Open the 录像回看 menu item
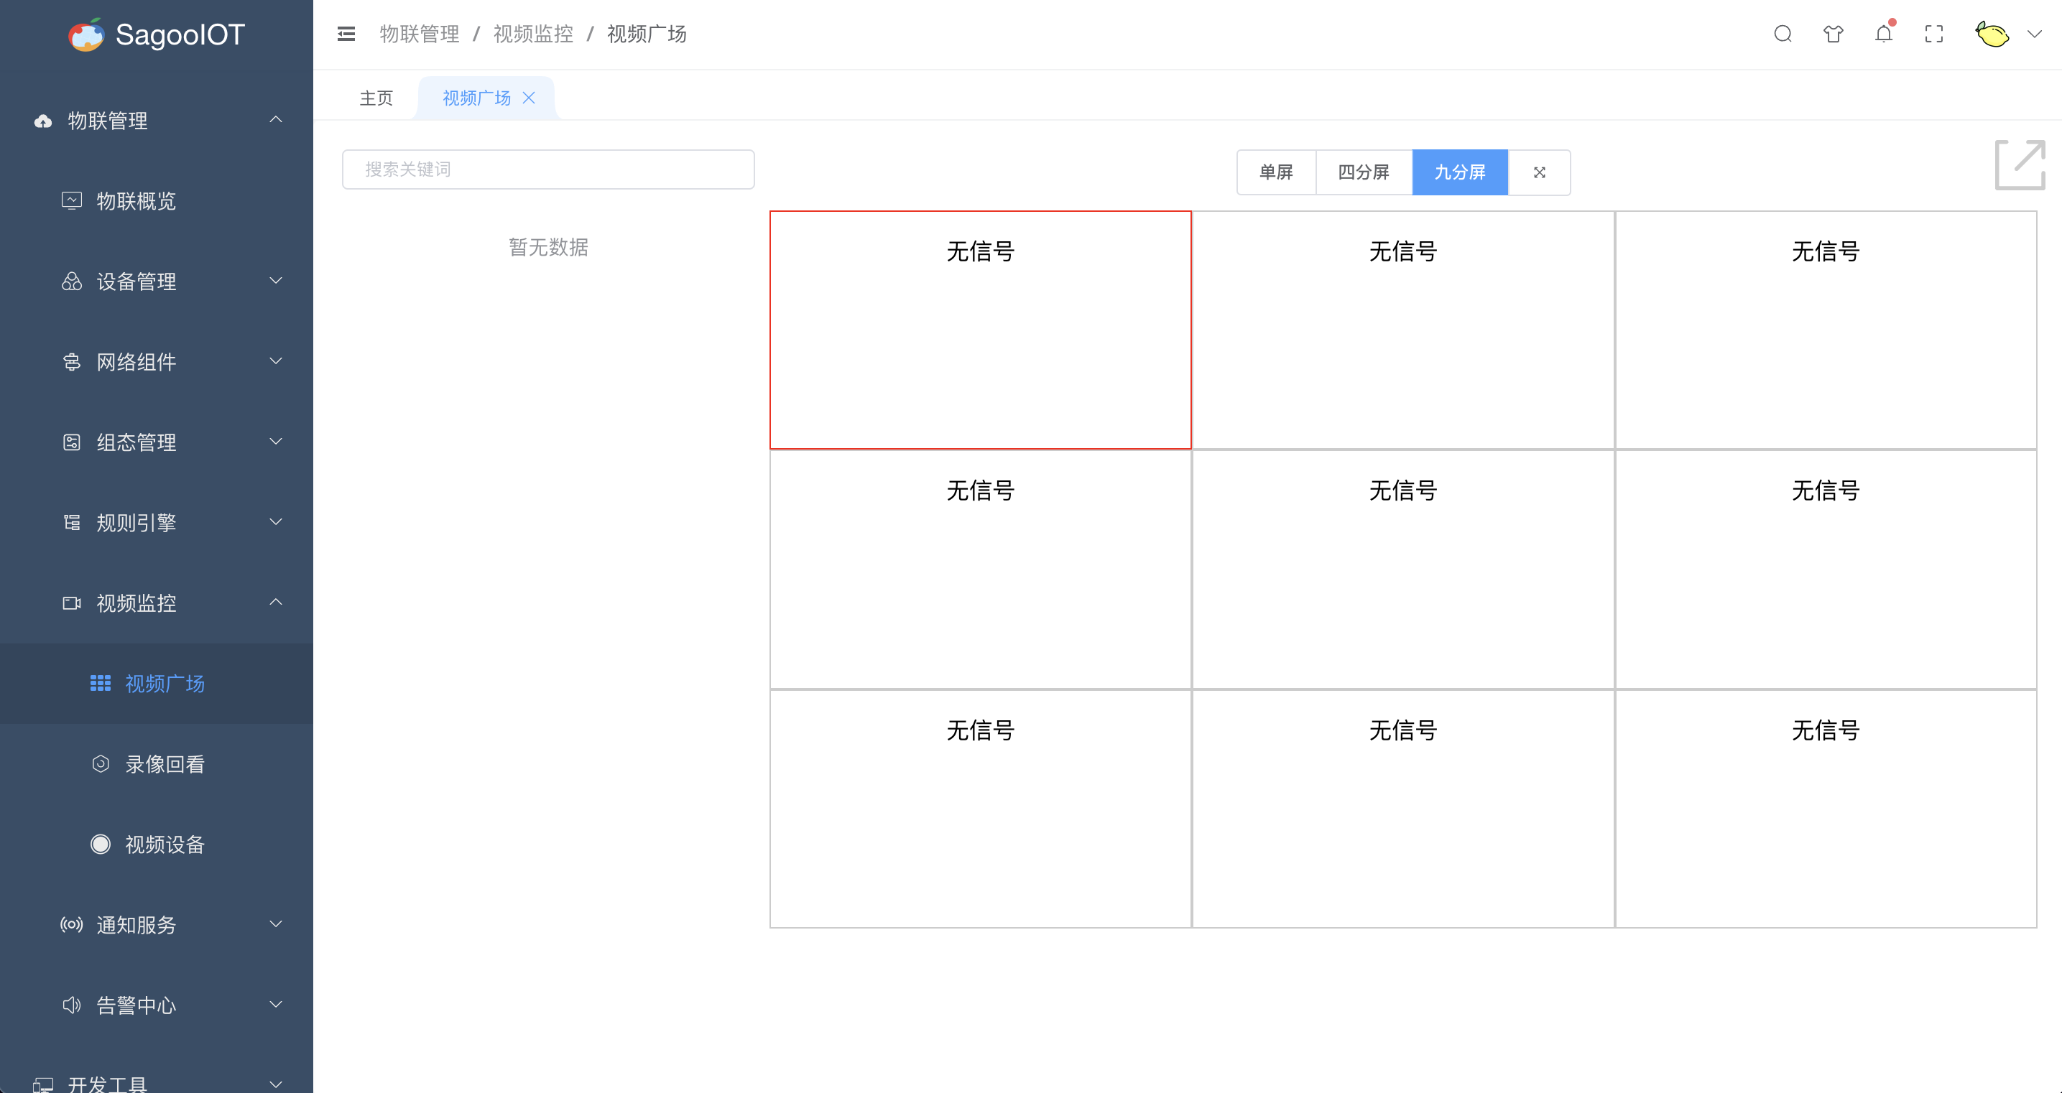Screen dimensions: 2062x1093 click(x=164, y=764)
